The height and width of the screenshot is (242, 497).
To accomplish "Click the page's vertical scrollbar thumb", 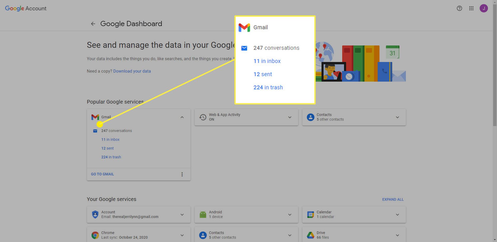I will (x=495, y=65).
